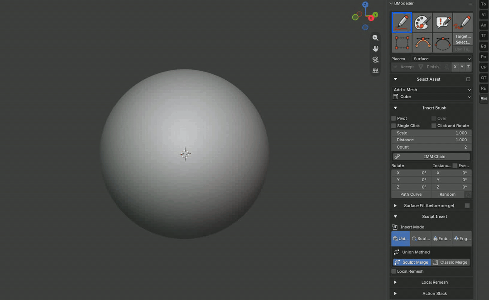
Task: Switch perspective/orthographic grid icon
Action: [x=375, y=71]
